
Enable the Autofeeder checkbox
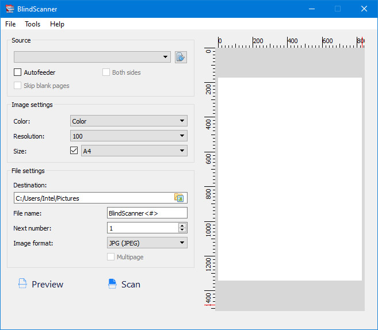[x=18, y=72]
